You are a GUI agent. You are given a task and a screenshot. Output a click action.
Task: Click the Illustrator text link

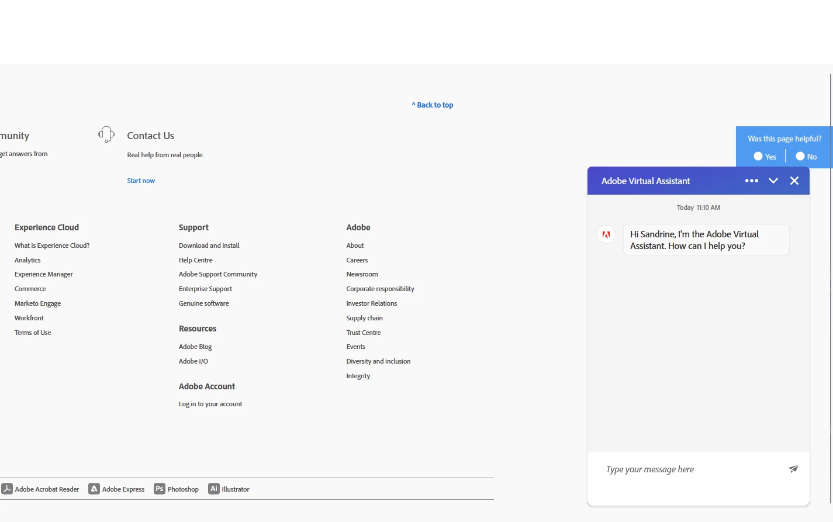point(236,489)
